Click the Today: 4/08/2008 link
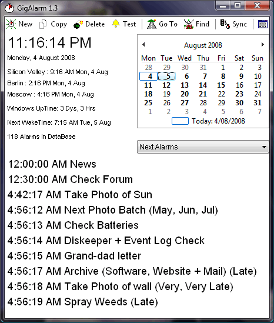Screen dimensions: 274x323 click(218, 121)
